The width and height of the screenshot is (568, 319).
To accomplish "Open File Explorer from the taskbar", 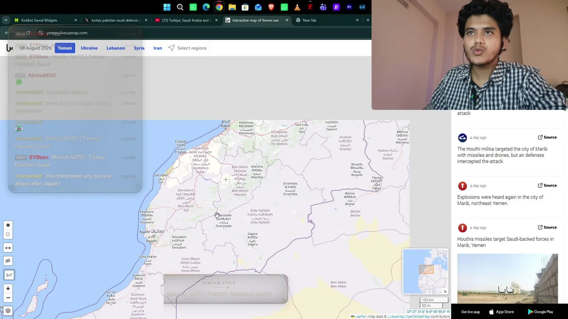I will 232,7.
